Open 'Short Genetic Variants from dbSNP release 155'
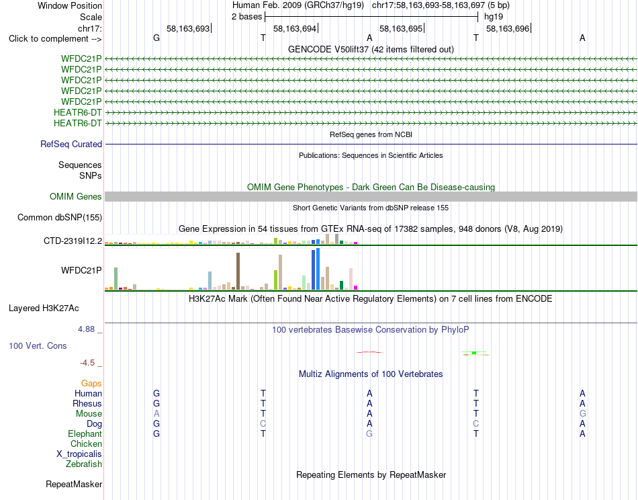Screen dimensions: 638x500 371,208
